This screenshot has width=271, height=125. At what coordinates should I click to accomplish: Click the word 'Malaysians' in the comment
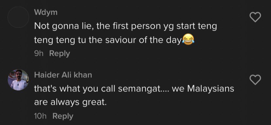click(x=211, y=89)
